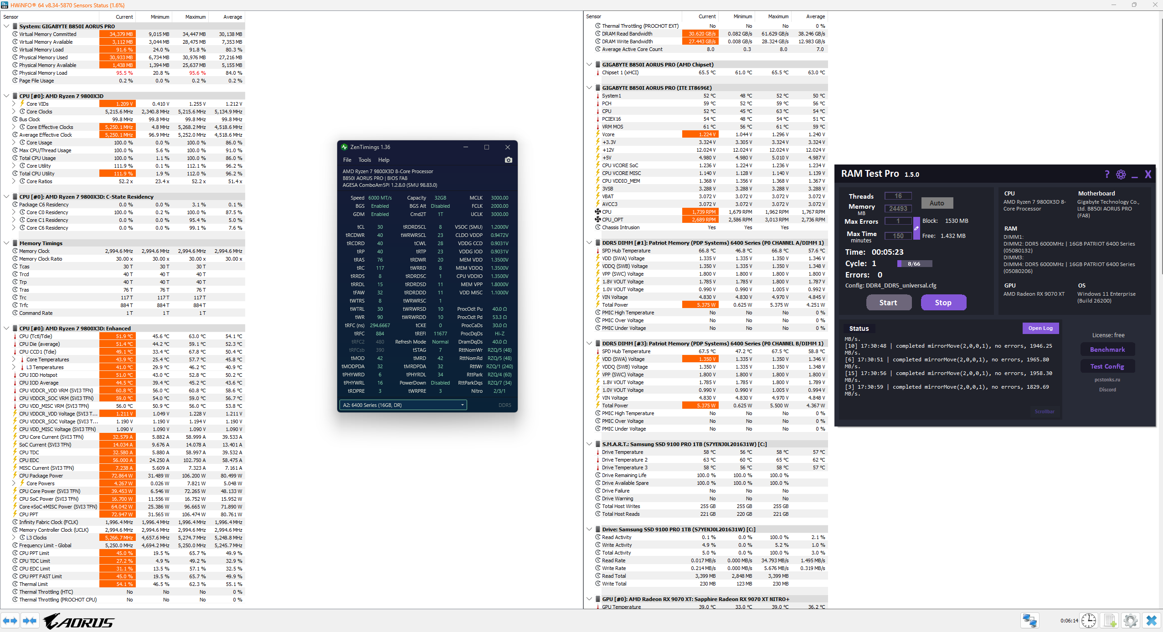Viewport: 1163px width, 632px height.
Task: Take ZenTimings screenshot with camera icon
Action: point(509,160)
